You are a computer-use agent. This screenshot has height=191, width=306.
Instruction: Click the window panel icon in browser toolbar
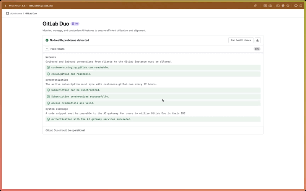point(278,6)
